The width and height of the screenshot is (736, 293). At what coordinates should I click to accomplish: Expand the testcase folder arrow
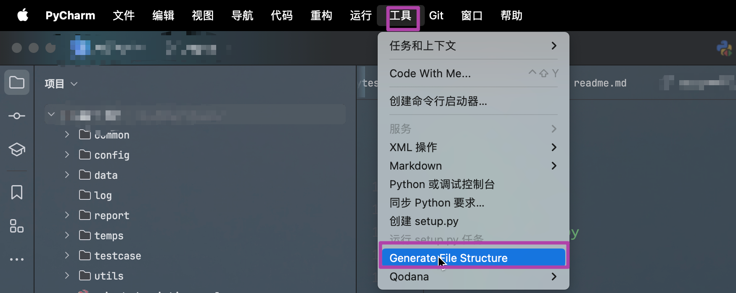pos(67,255)
